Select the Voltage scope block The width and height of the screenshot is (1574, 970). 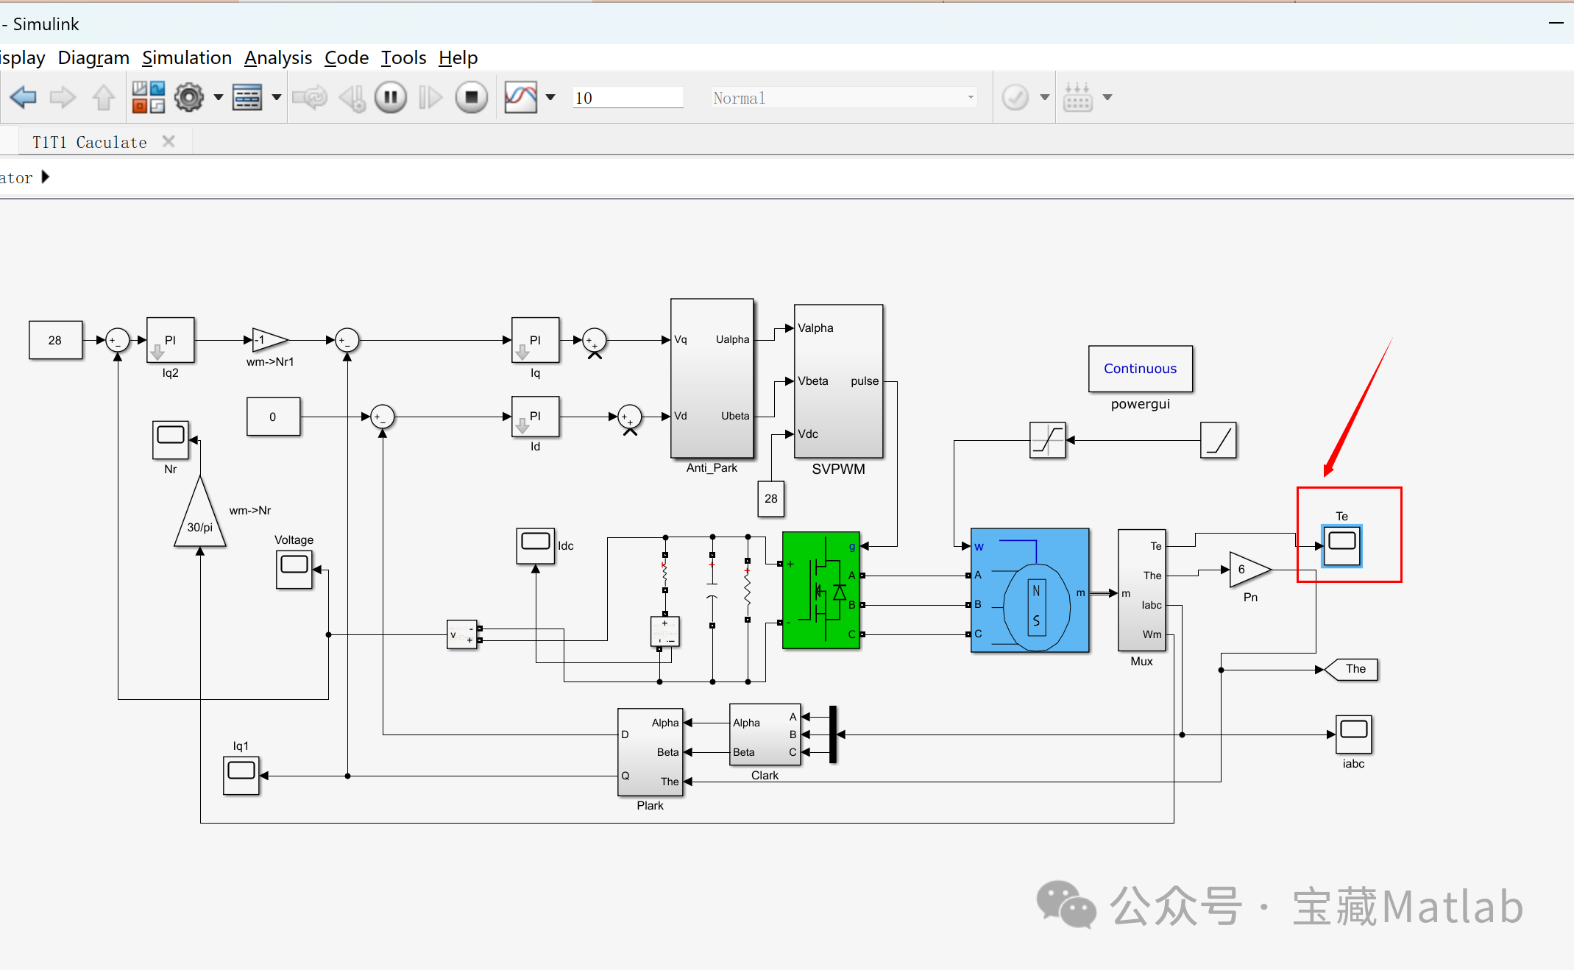click(x=294, y=570)
